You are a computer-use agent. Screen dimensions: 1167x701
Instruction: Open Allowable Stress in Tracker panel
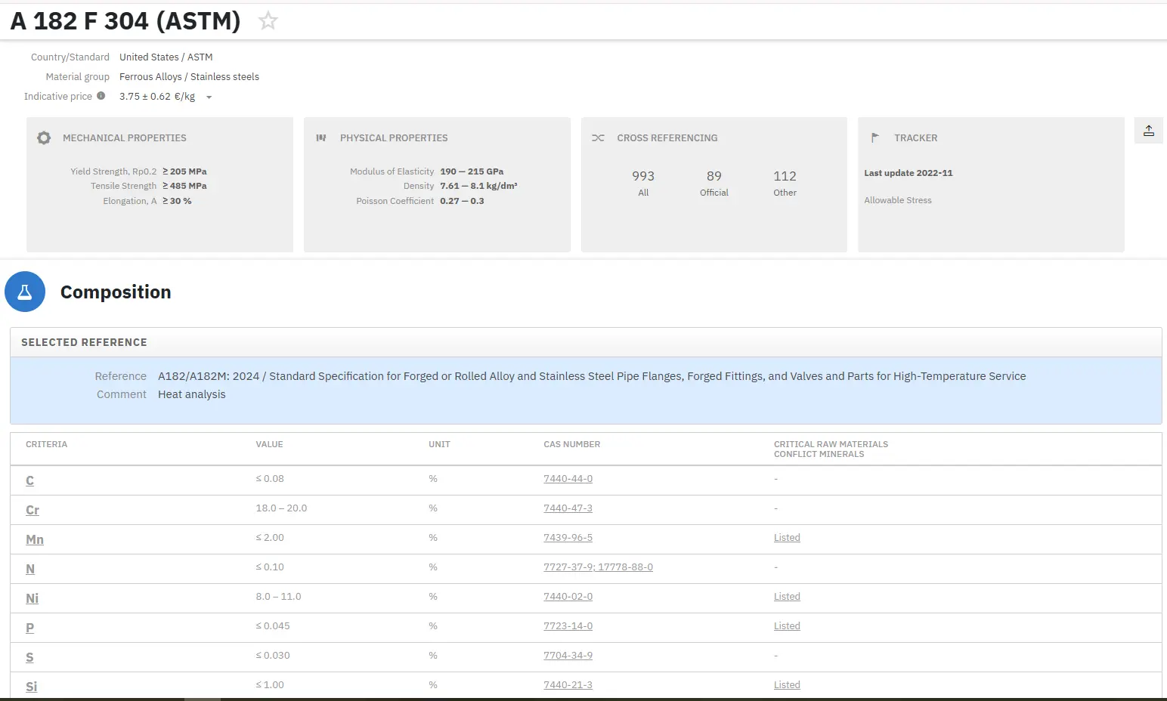(x=898, y=200)
